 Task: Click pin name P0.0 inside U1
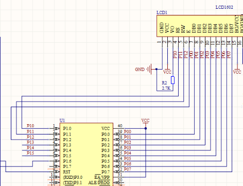click(106, 134)
